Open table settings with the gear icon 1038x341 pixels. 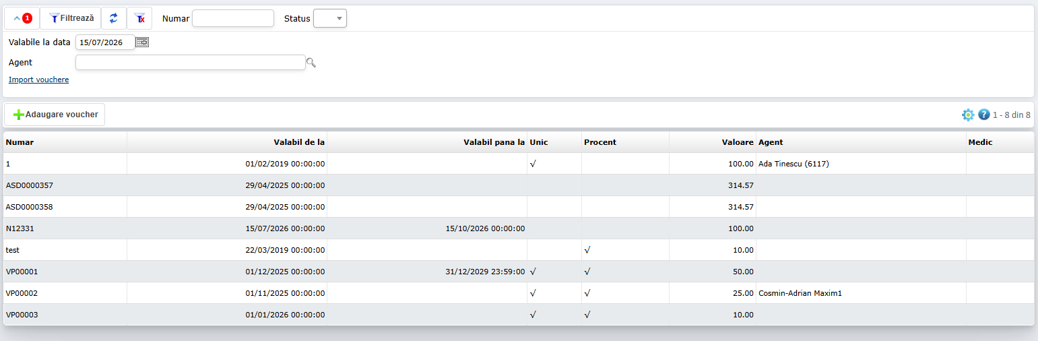click(x=968, y=115)
